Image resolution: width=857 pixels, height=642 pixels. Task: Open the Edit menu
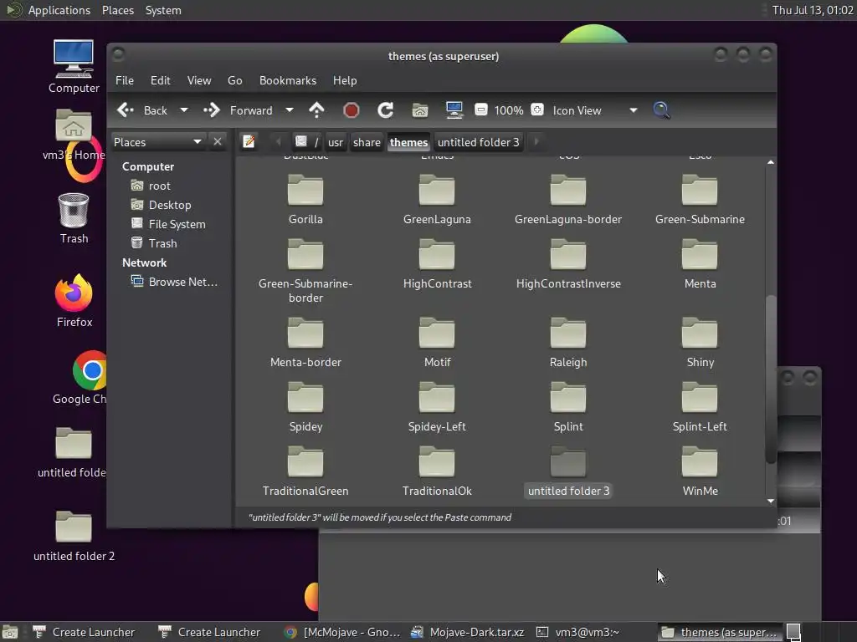click(x=160, y=80)
